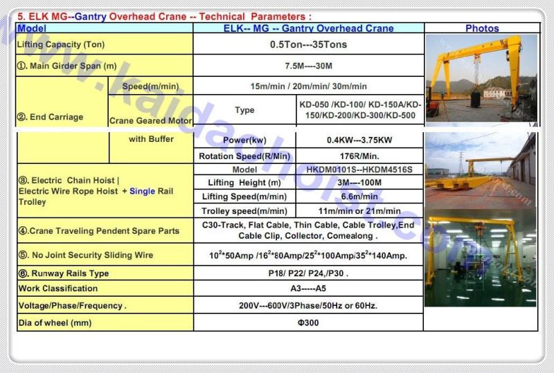This screenshot has height=373, width=554.
Task: Select '200V---600V/3Phase/50Hz or 60Hz.' value
Action: 308,306
